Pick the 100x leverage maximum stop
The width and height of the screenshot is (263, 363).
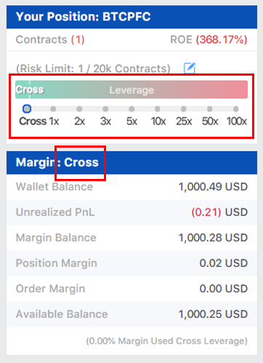pyautogui.click(x=235, y=109)
